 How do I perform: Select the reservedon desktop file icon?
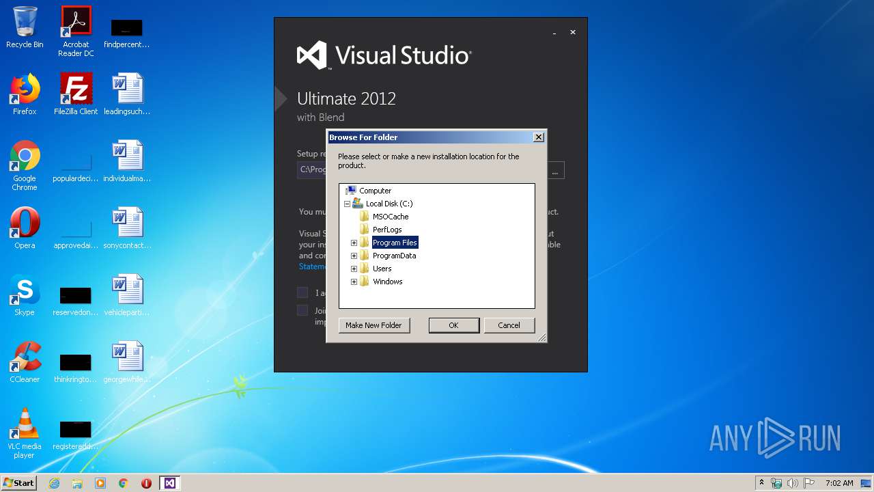pos(76,303)
